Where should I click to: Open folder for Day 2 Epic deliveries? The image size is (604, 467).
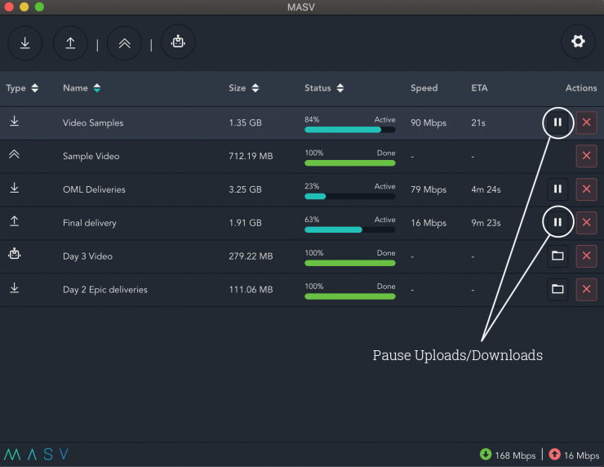[x=557, y=289]
